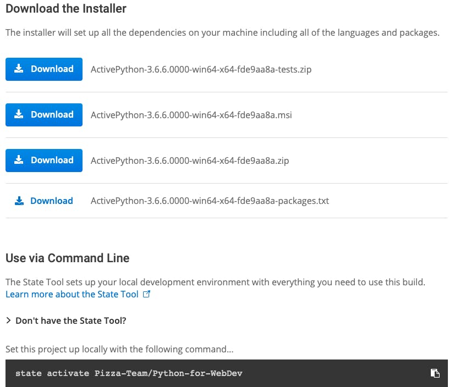This screenshot has width=449, height=387.
Task: Click the ActivePython fde9aa8a.zip filename text
Action: point(189,161)
